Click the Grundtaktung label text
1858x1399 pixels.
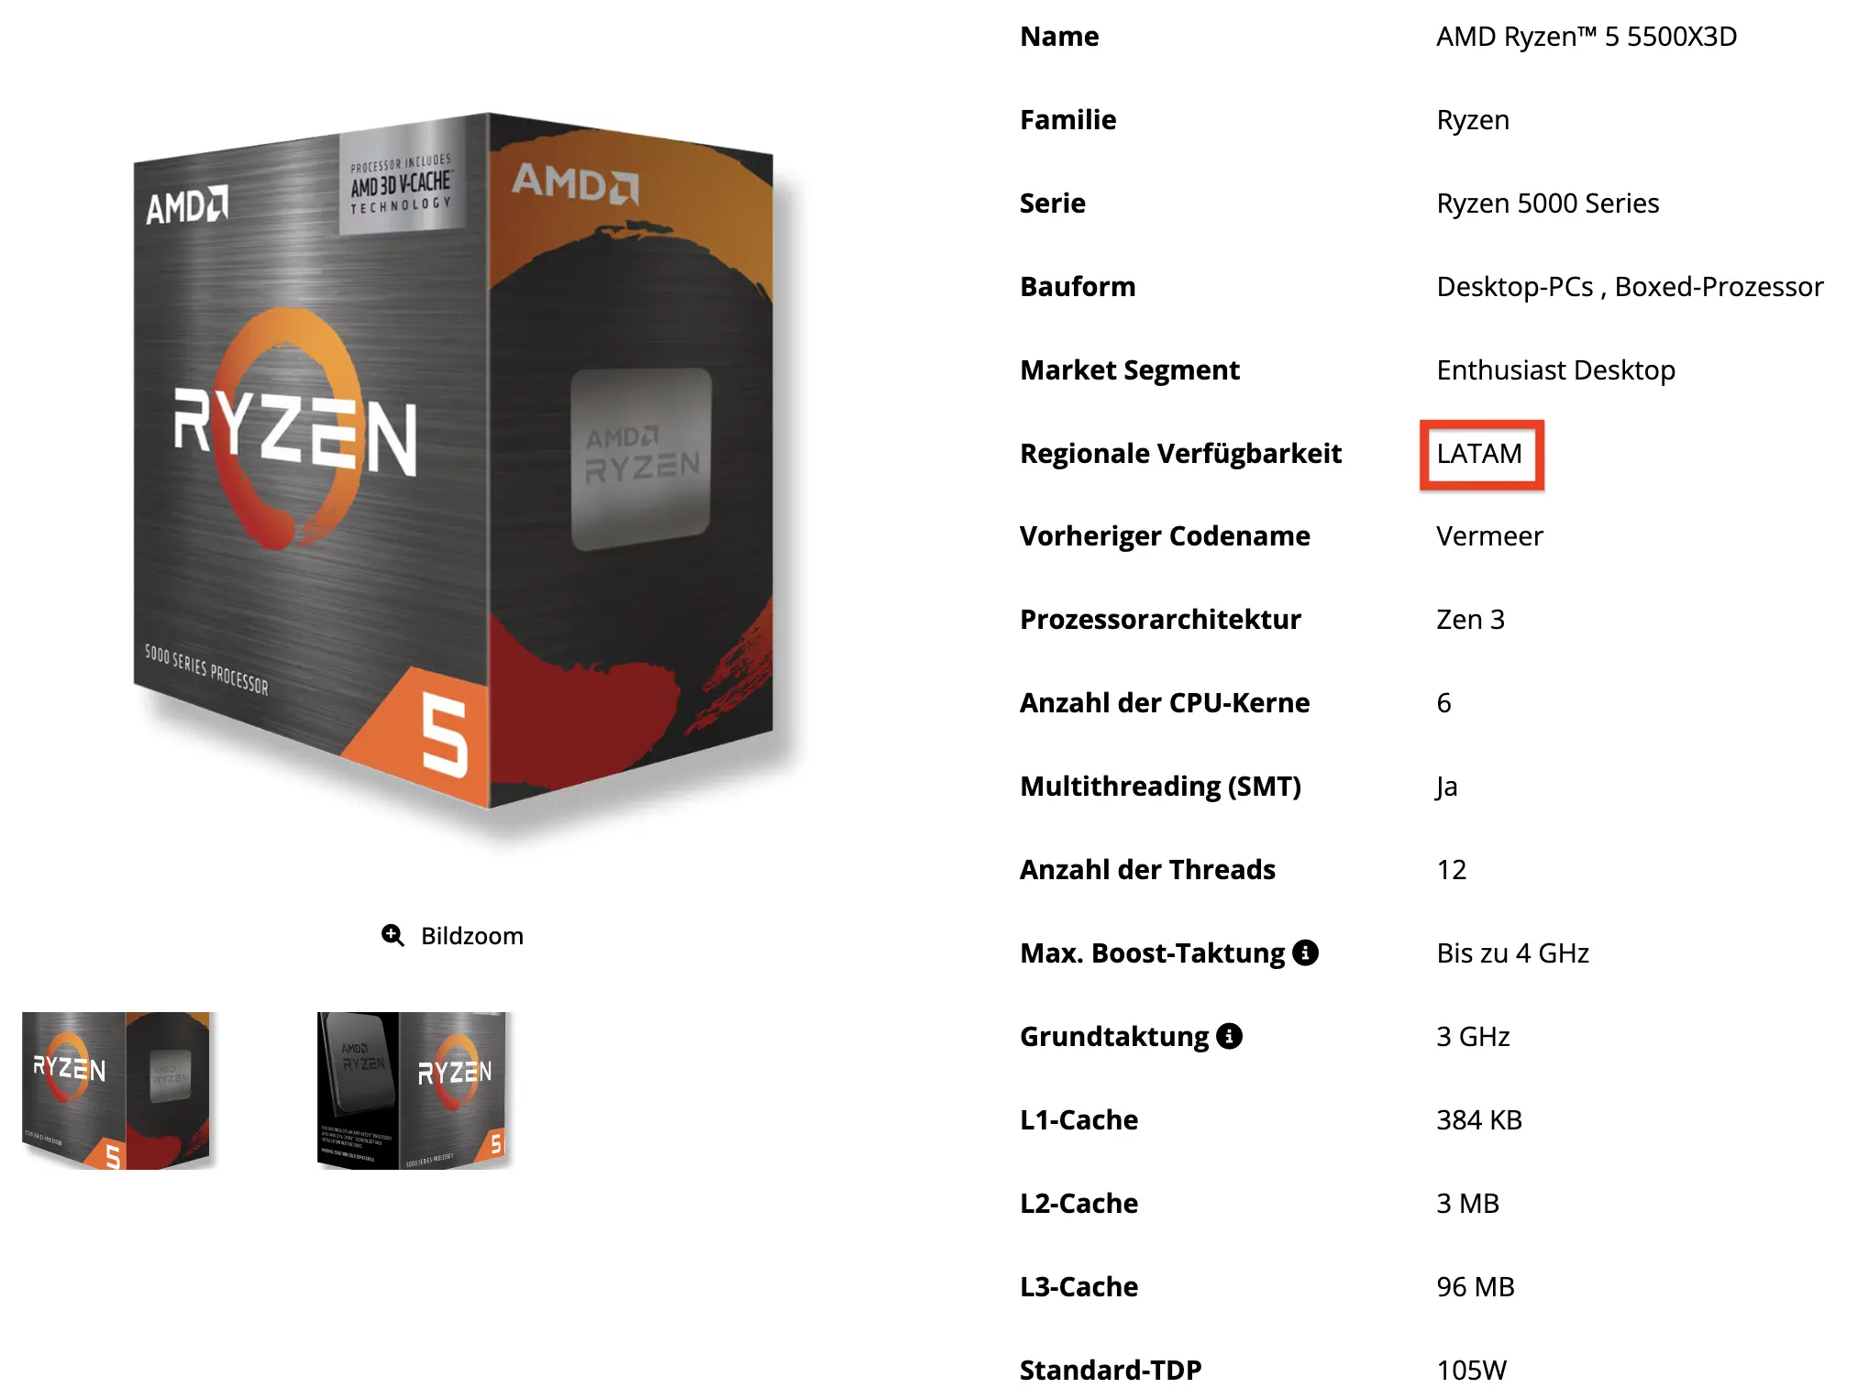point(1114,1036)
